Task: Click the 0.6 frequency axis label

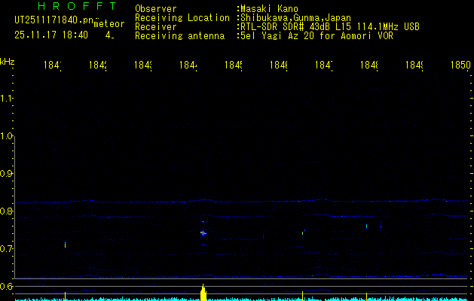Action: (x=8, y=286)
